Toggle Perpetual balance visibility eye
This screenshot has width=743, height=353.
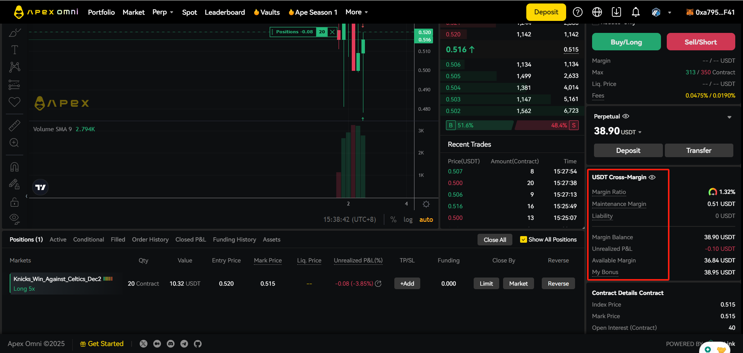(x=626, y=116)
